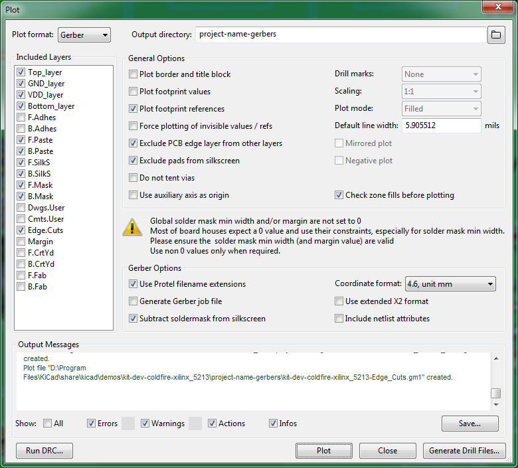This screenshot has width=518, height=468.
Task: Uncheck Plot footprint references
Action: click(133, 109)
